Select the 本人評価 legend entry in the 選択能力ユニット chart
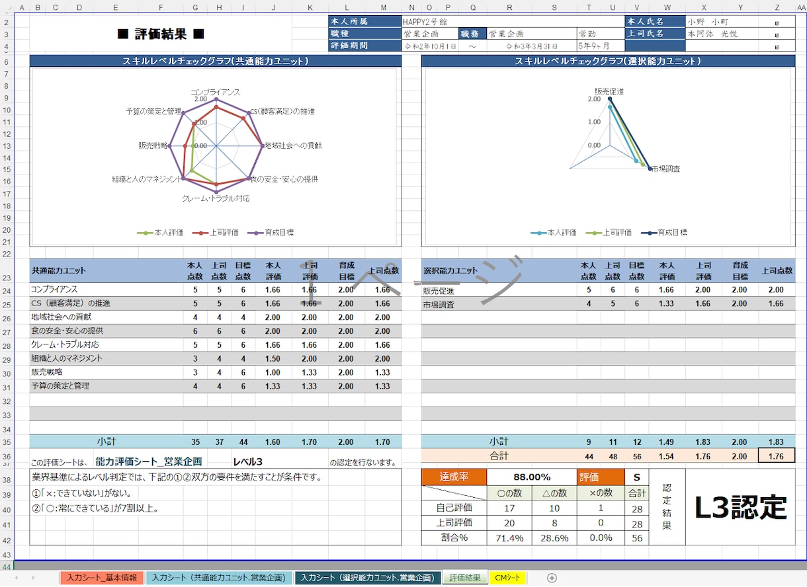 point(554,233)
